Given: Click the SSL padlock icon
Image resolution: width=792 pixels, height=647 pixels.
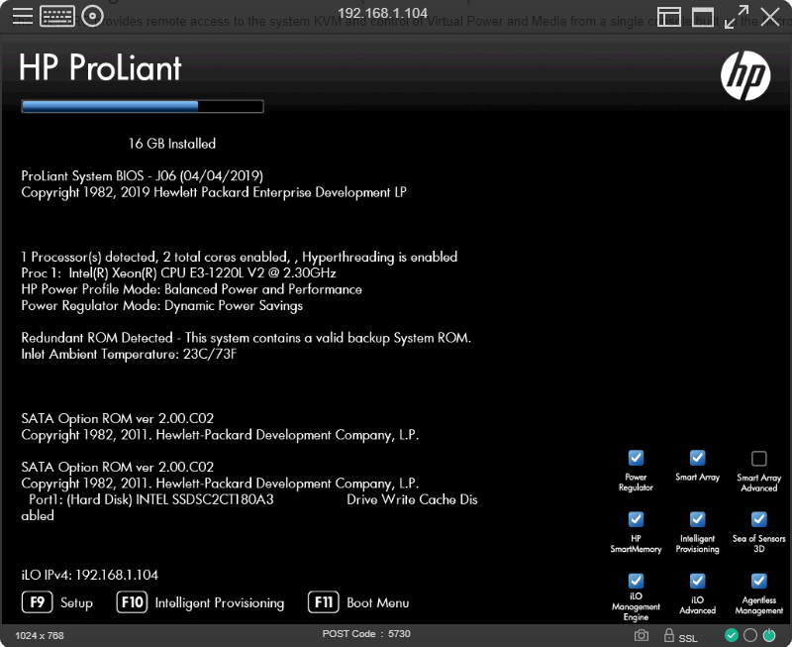Looking at the screenshot, I should 669,635.
